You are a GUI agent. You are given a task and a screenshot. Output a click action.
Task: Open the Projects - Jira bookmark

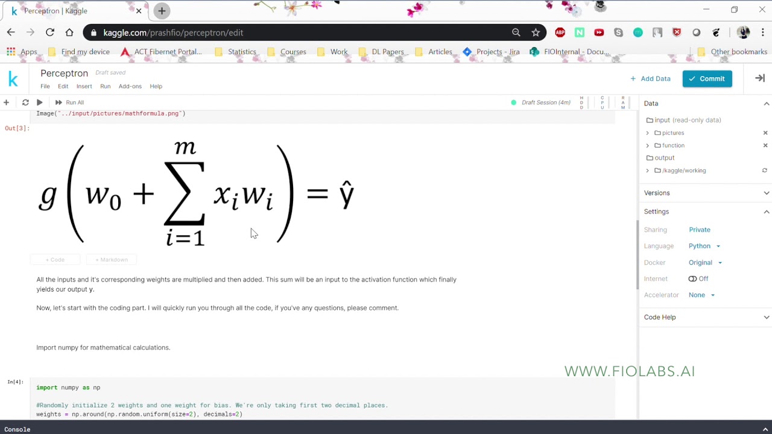pos(491,52)
